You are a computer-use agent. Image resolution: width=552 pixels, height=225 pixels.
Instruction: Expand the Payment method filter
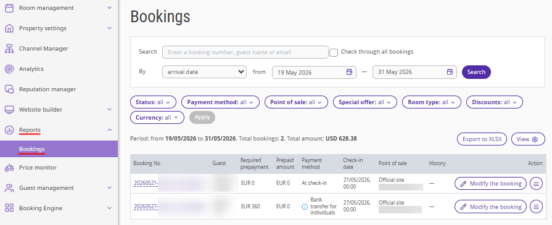click(220, 102)
